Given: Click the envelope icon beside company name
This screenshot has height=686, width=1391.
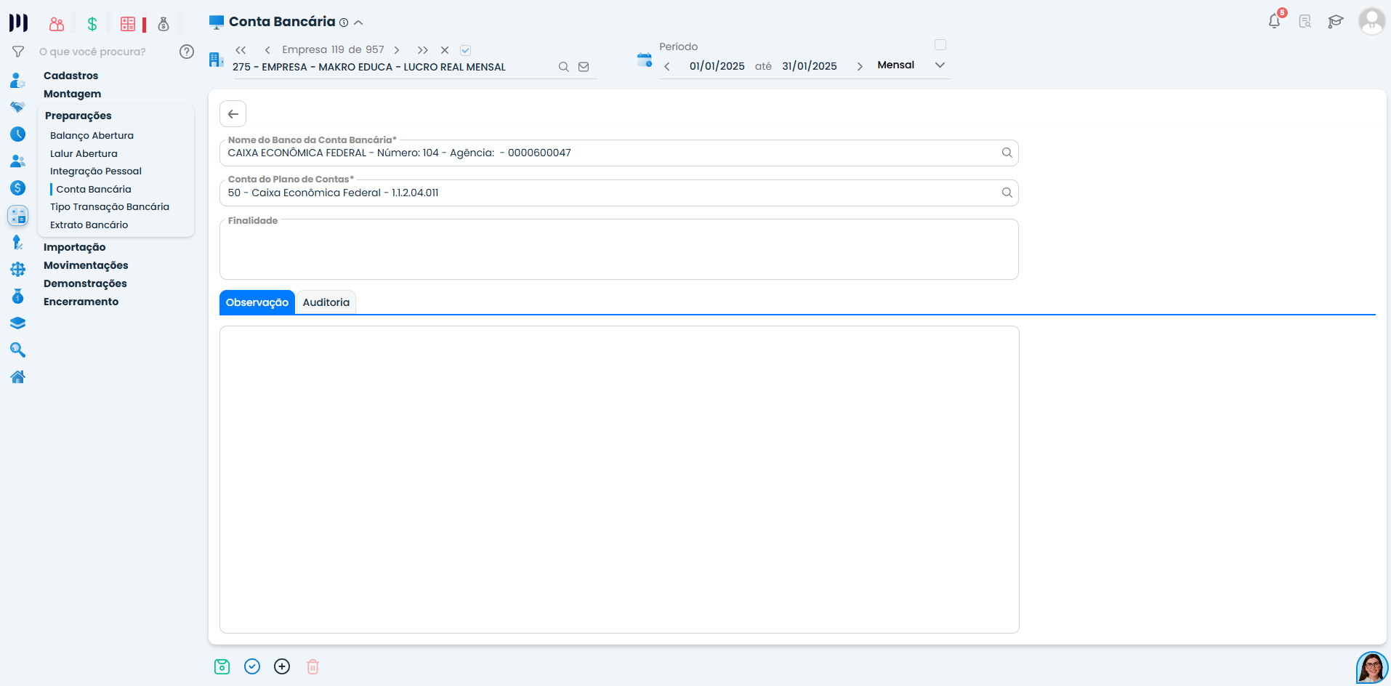Looking at the screenshot, I should [x=584, y=67].
